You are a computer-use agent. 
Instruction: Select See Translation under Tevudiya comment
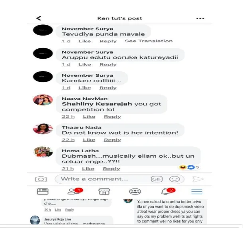point(149,41)
